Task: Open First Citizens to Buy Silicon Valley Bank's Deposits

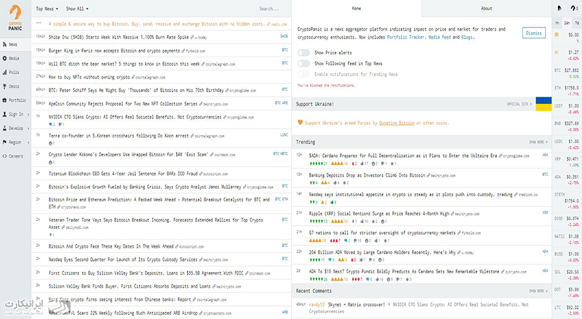Action: (146, 273)
